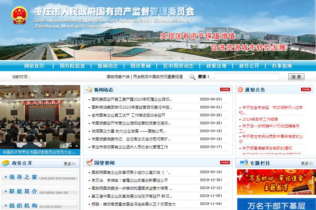Open 政策法规 navigation menu item
316x210 pixels.
(x=216, y=66)
